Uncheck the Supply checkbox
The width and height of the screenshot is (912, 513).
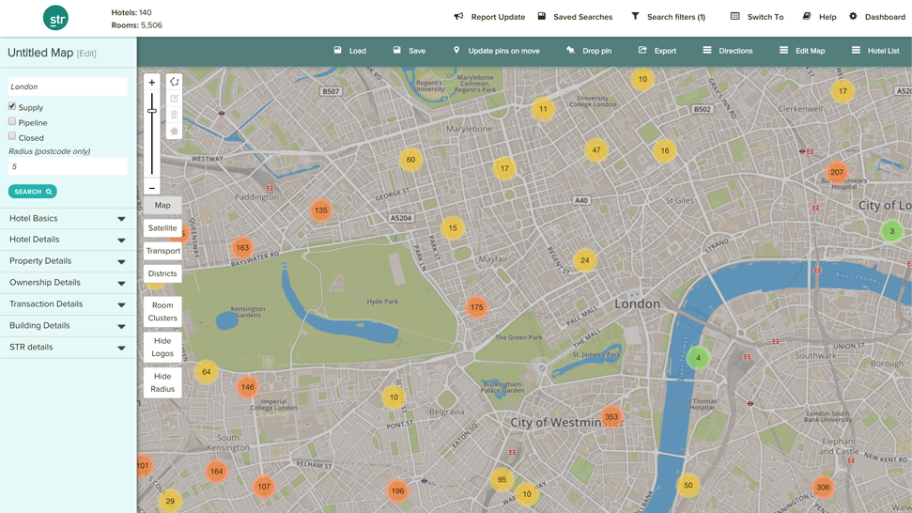(x=12, y=107)
